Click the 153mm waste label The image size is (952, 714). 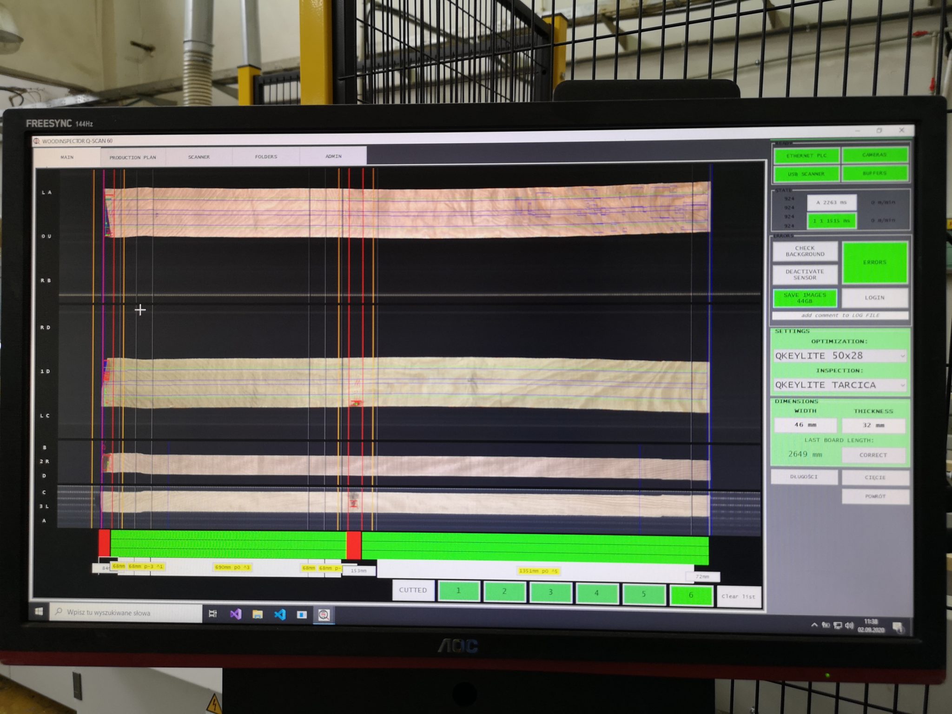click(x=359, y=570)
